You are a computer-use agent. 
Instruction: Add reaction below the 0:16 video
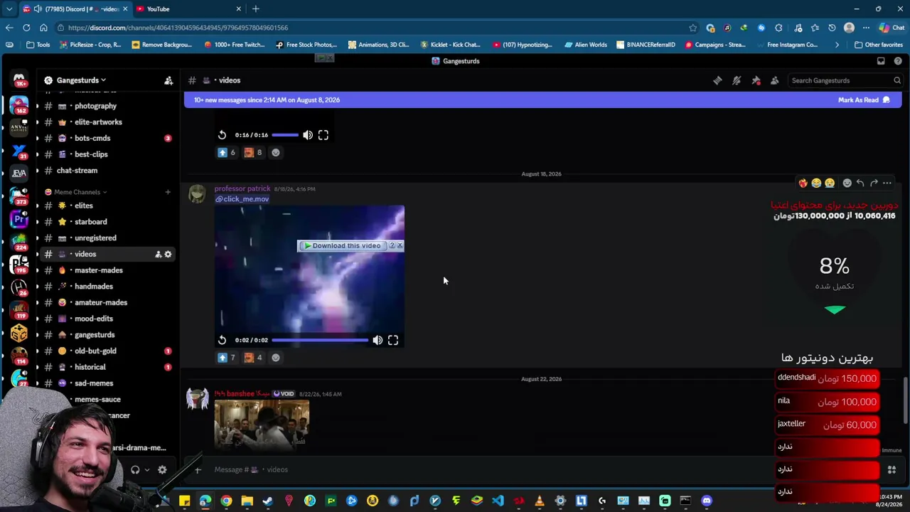(x=276, y=152)
